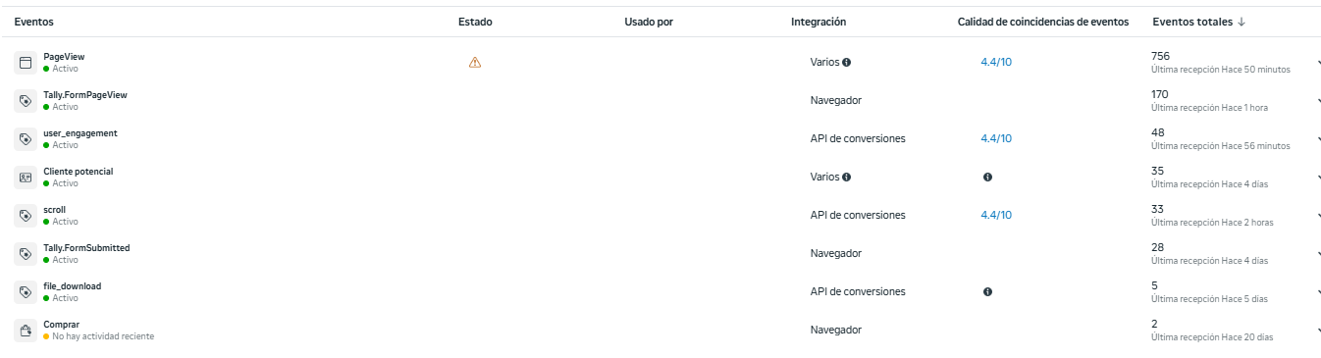Click the file_download tag icon

tap(26, 292)
